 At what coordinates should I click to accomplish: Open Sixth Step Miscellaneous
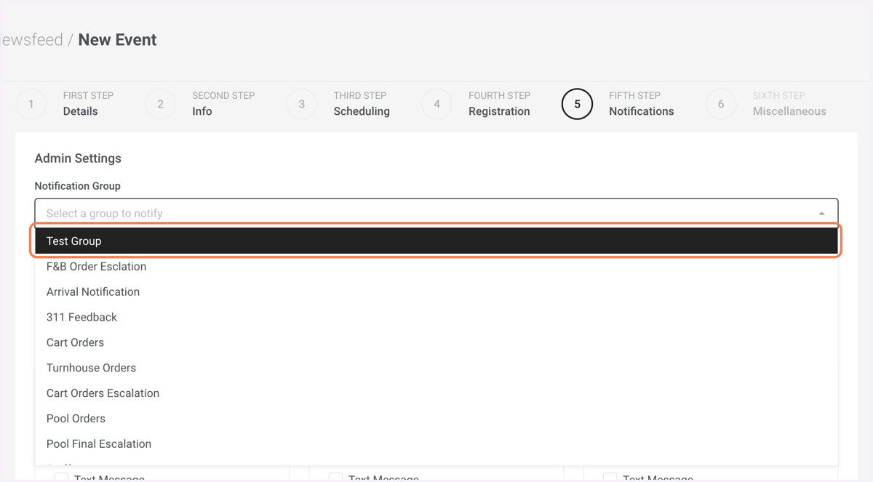click(x=789, y=104)
